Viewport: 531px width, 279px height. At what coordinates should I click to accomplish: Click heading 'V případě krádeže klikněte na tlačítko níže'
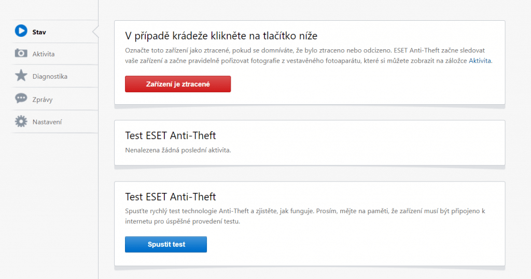pos(221,36)
